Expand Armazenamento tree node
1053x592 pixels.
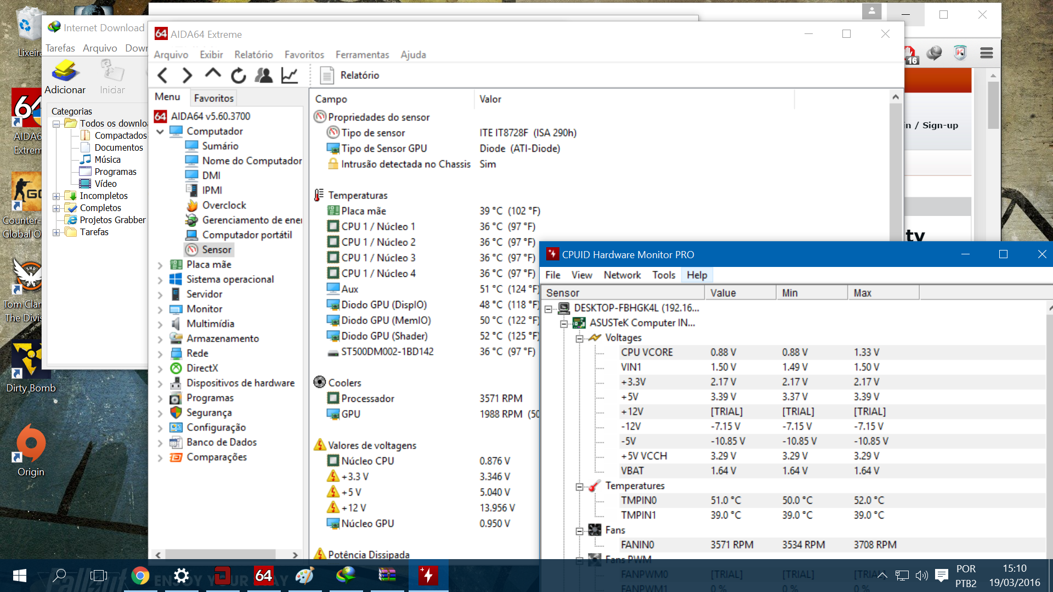point(160,339)
